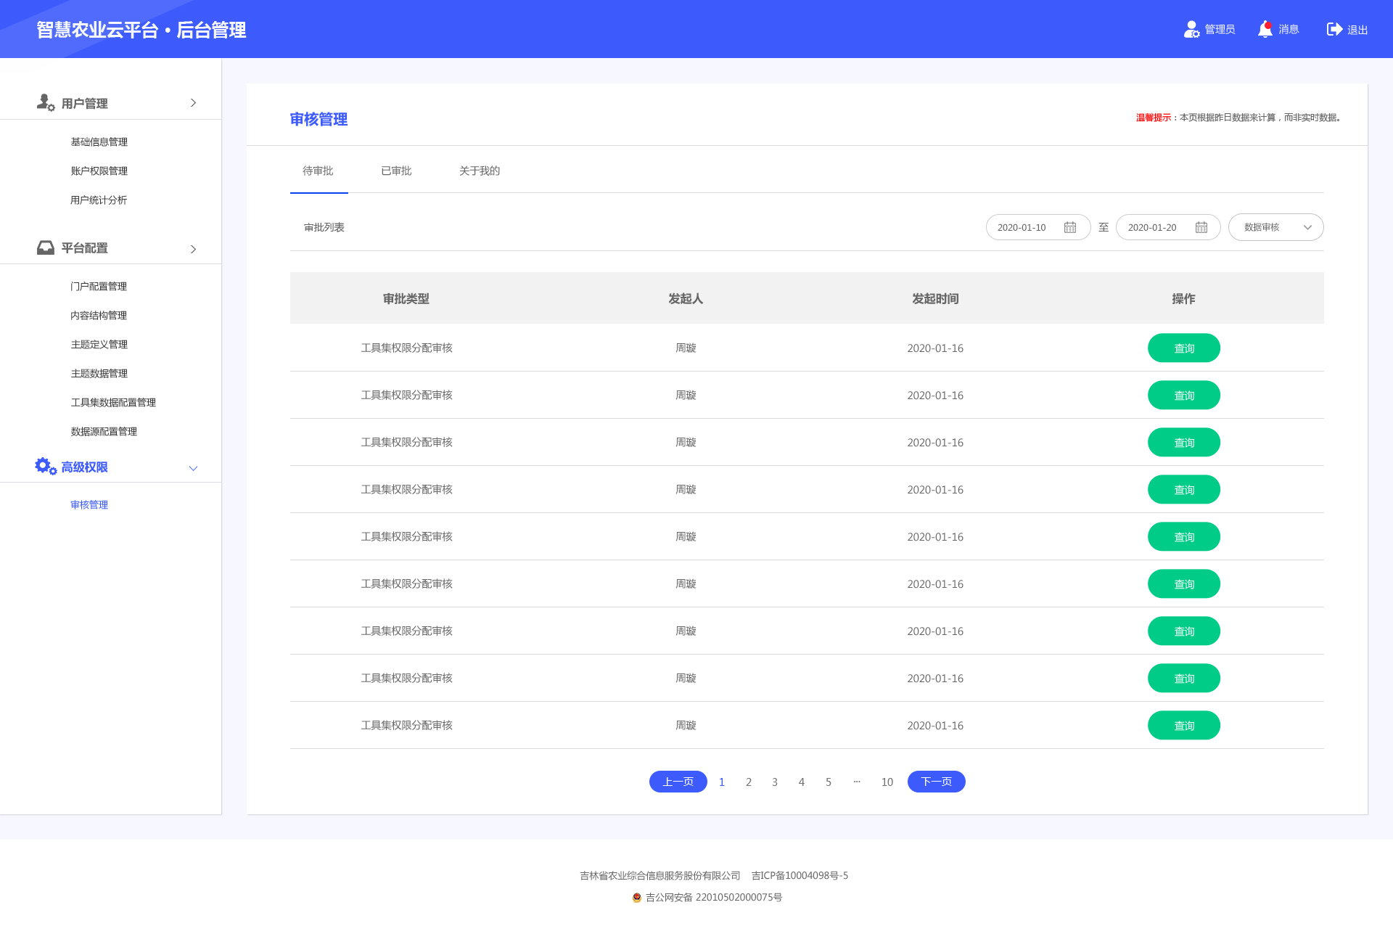Click 查询 button in fourth table row

pyautogui.click(x=1184, y=489)
